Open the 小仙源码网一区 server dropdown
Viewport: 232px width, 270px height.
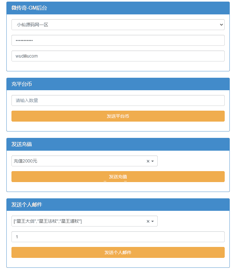pyautogui.click(x=118, y=25)
